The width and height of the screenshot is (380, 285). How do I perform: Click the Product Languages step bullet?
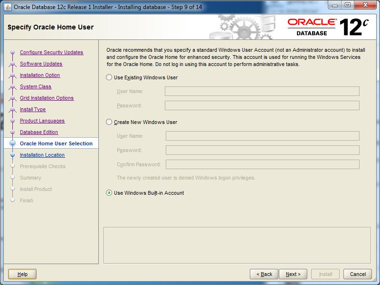coord(13,121)
